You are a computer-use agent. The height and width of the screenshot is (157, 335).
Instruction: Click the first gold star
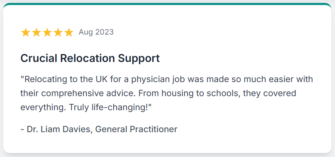[x=26, y=32]
